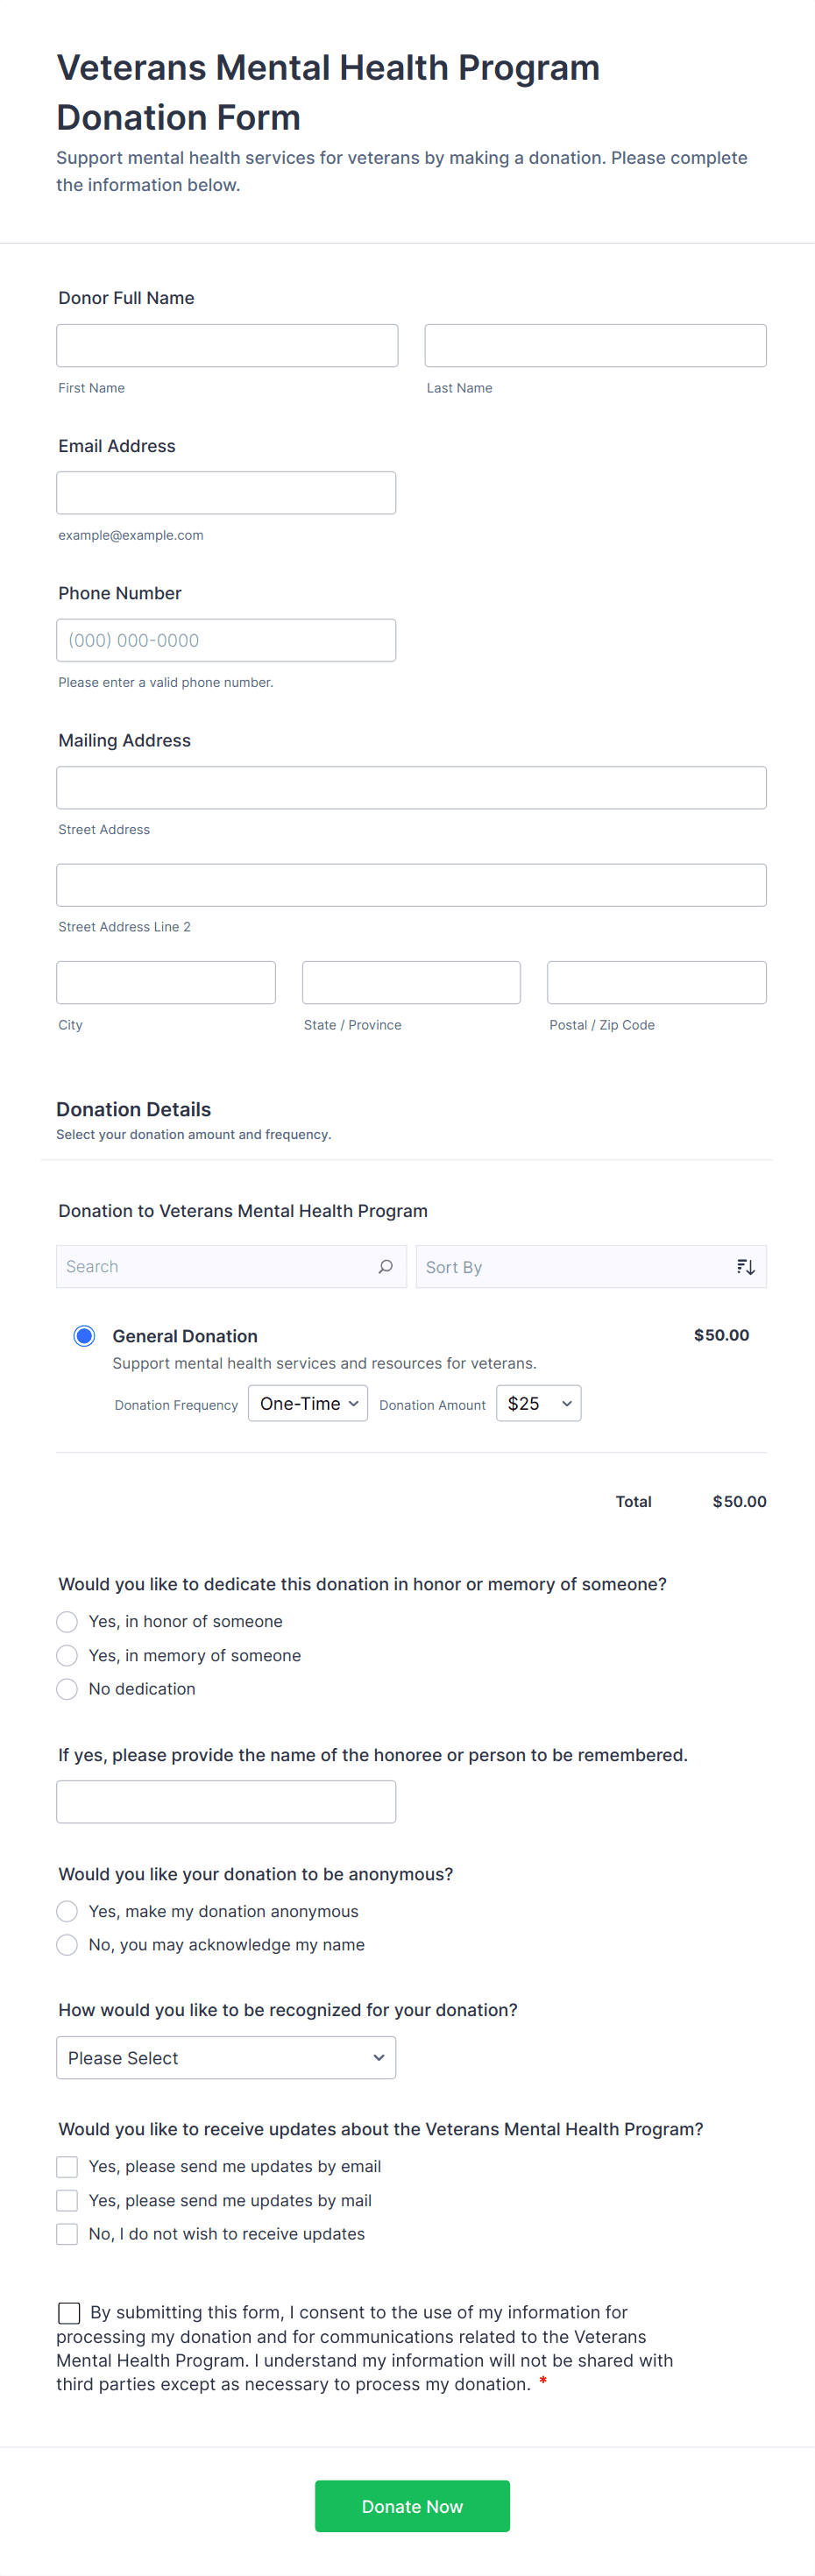Open the Donation Frequency dropdown
815x2576 pixels.
point(308,1404)
